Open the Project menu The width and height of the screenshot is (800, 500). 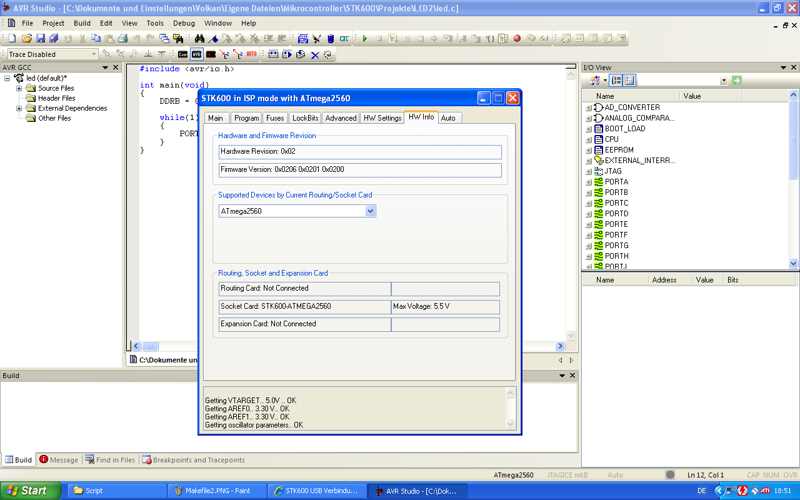53,23
